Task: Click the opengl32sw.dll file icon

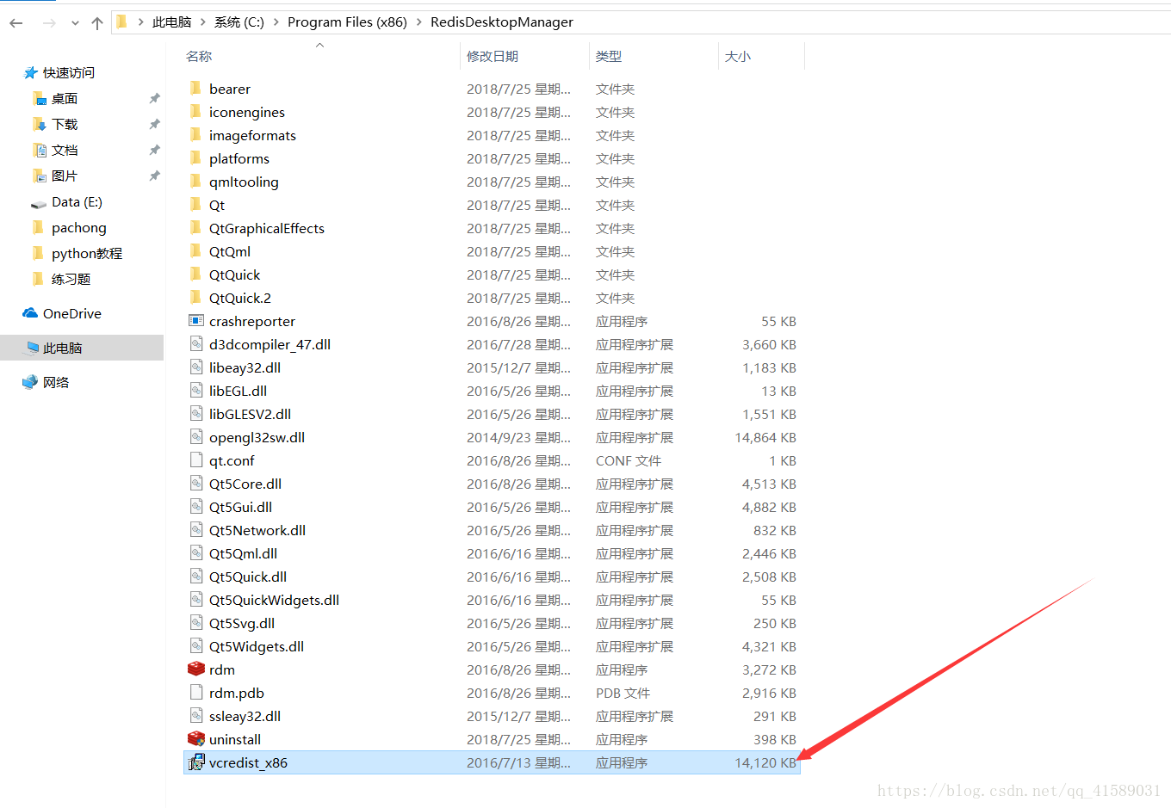Action: pyautogui.click(x=196, y=436)
